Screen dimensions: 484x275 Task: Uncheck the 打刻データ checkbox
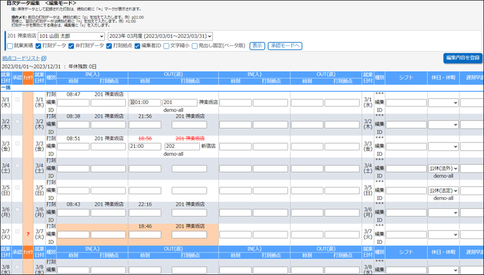pyautogui.click(x=38, y=46)
